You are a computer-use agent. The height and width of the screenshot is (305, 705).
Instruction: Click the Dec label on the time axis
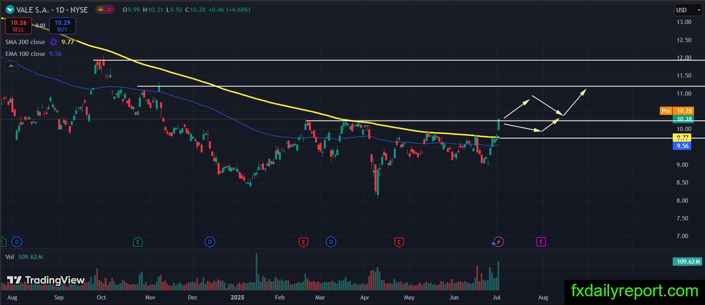tap(193, 298)
